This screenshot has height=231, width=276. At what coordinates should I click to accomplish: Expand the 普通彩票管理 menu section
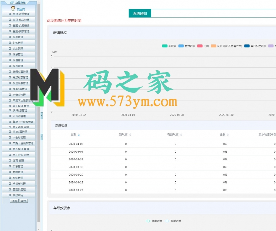[19, 72]
